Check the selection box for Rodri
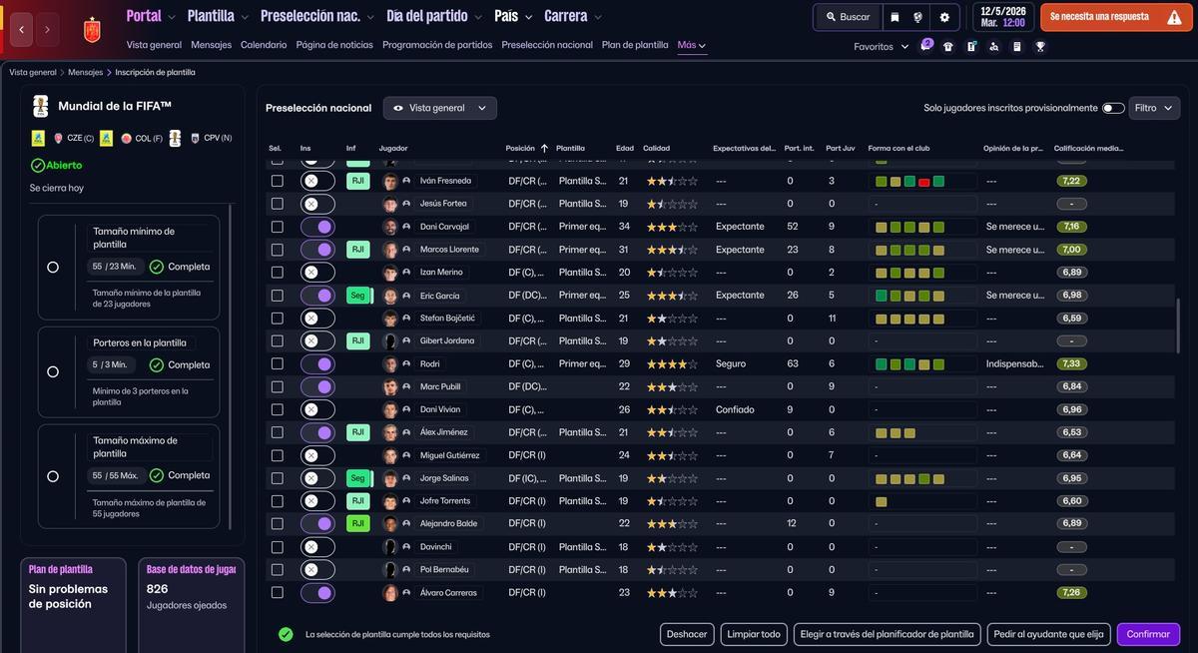Screen dimensions: 1198x653 tap(278, 363)
